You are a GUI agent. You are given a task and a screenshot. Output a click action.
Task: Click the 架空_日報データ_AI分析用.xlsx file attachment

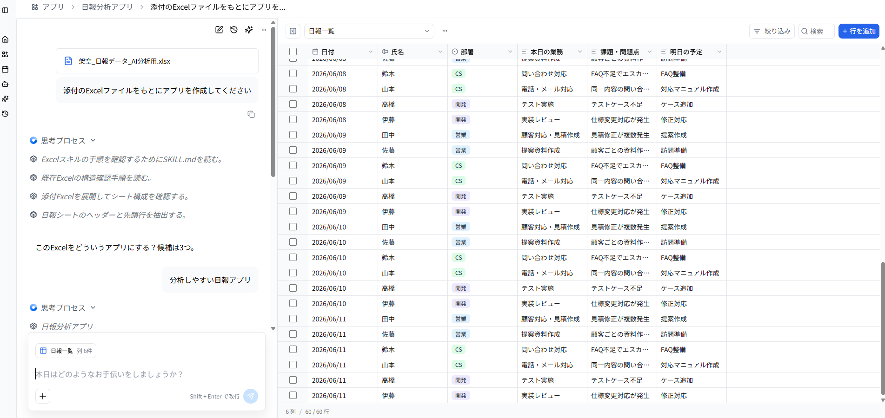coord(157,61)
